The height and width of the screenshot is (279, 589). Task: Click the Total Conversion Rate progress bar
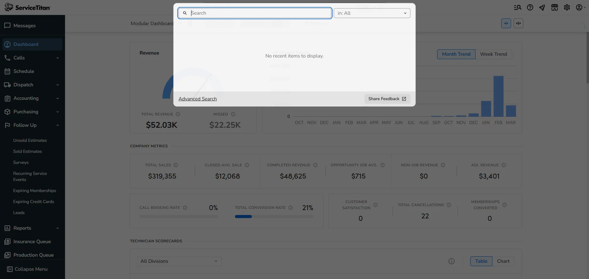point(274,216)
